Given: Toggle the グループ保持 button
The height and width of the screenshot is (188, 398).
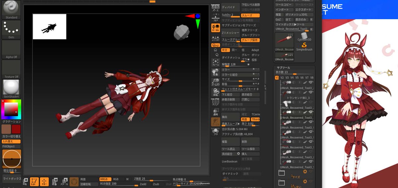Looking at the screenshot, I should pos(250,40).
